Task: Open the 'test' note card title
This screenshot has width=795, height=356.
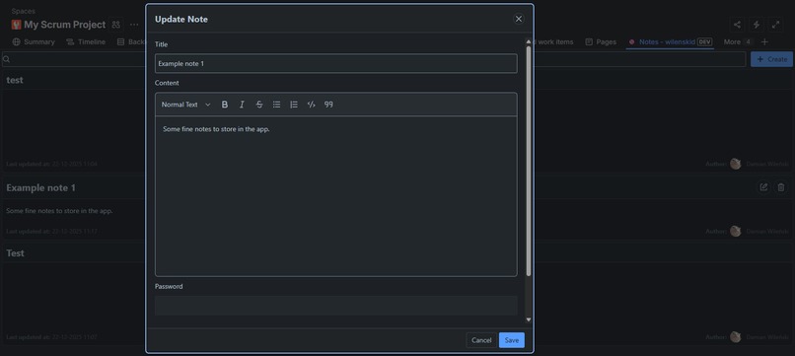Action: pyautogui.click(x=15, y=80)
